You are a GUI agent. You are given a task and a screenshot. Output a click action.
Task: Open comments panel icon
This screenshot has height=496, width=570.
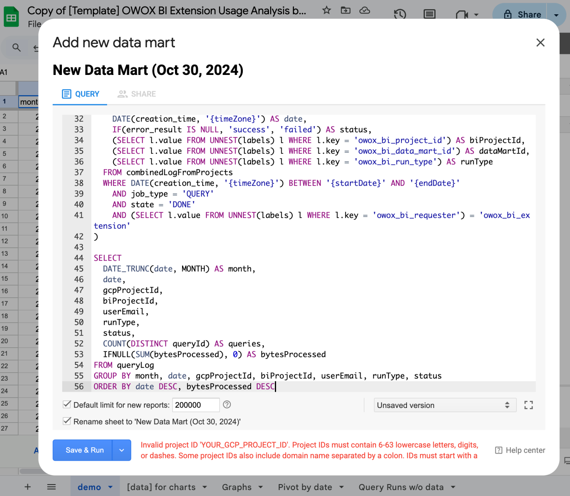pos(429,15)
